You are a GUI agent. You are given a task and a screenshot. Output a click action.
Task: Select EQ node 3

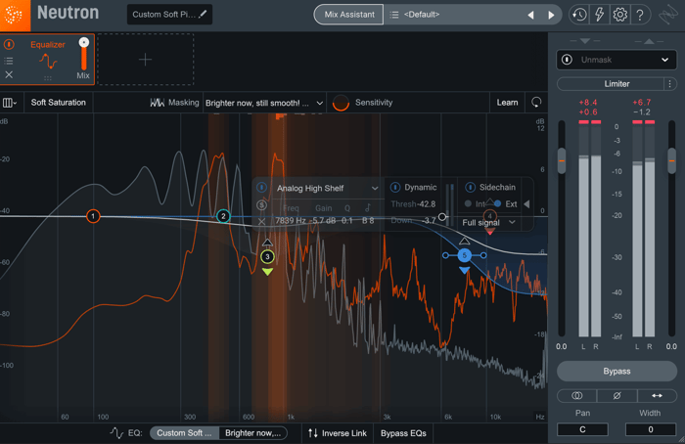pyautogui.click(x=267, y=256)
